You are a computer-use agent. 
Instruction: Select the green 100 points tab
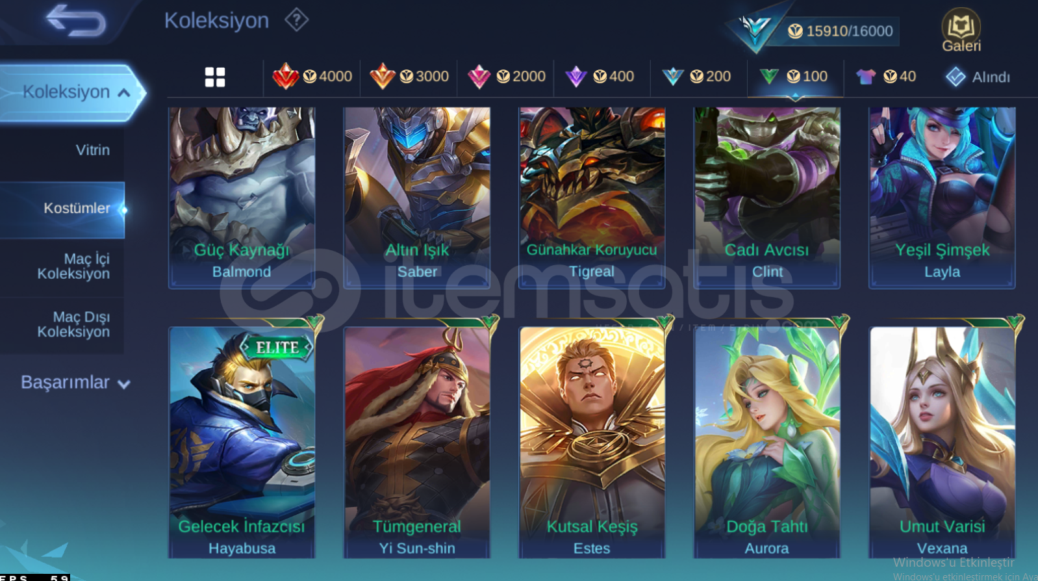pos(794,77)
